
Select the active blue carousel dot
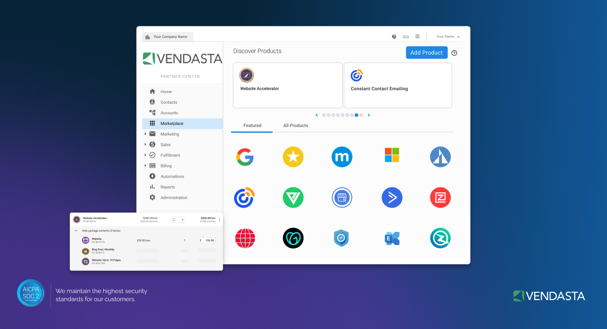[x=357, y=115]
